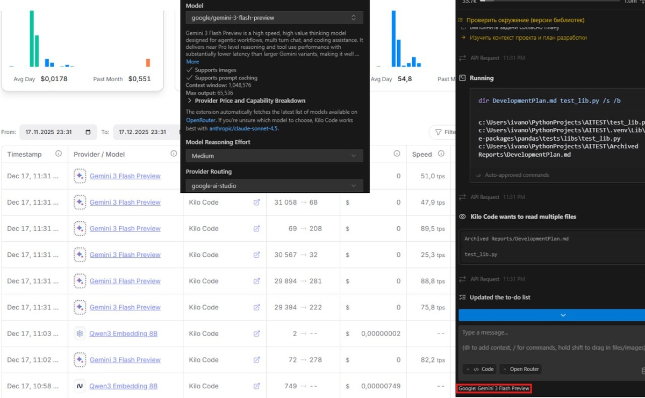
Task: Open external link icon in 29 894 → 281 row
Action: point(256,281)
